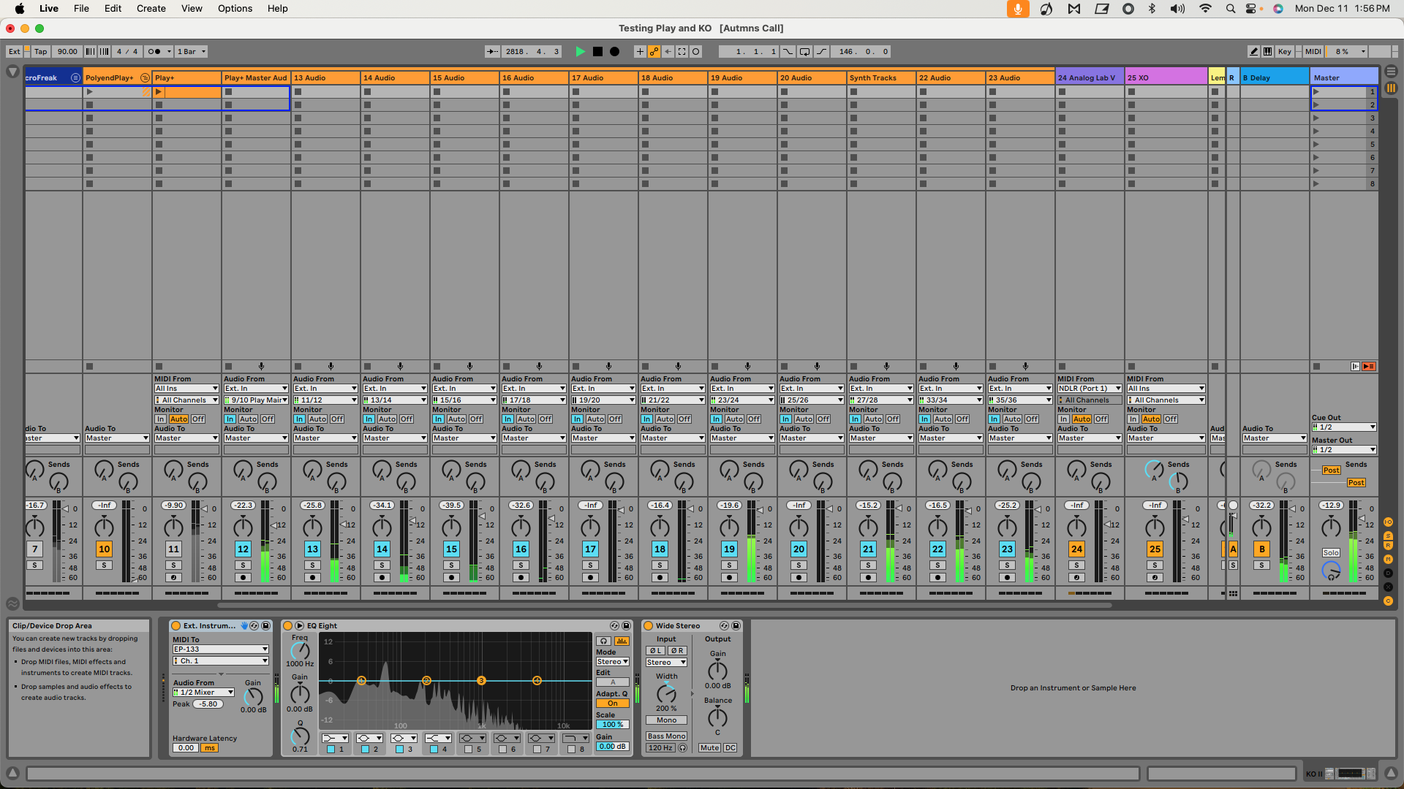Enable Draw Mode pencil icon

point(1253,52)
